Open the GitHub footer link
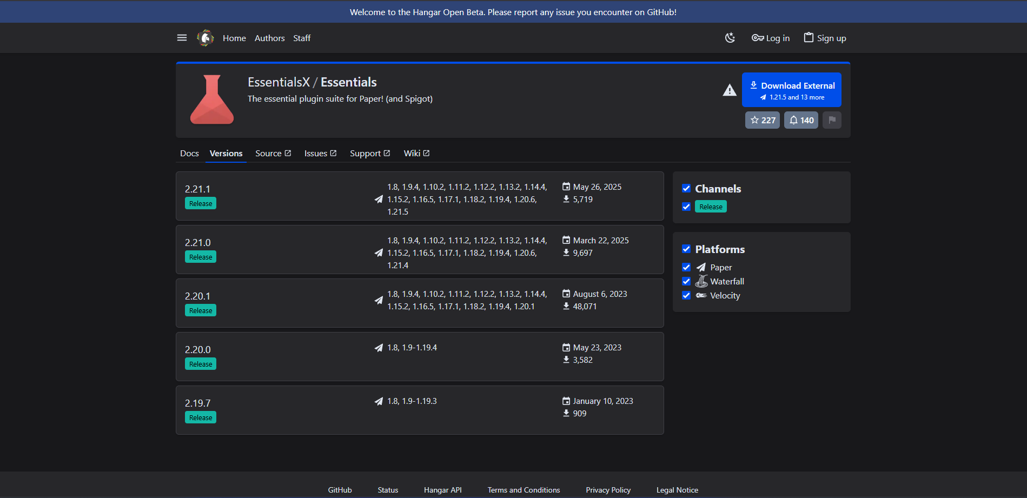Viewport: 1027px width, 498px height. (340, 490)
